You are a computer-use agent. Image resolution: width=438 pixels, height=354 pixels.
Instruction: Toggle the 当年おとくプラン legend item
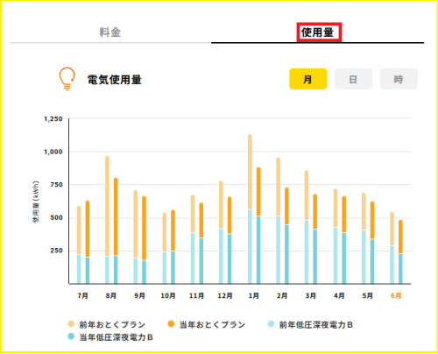click(207, 324)
